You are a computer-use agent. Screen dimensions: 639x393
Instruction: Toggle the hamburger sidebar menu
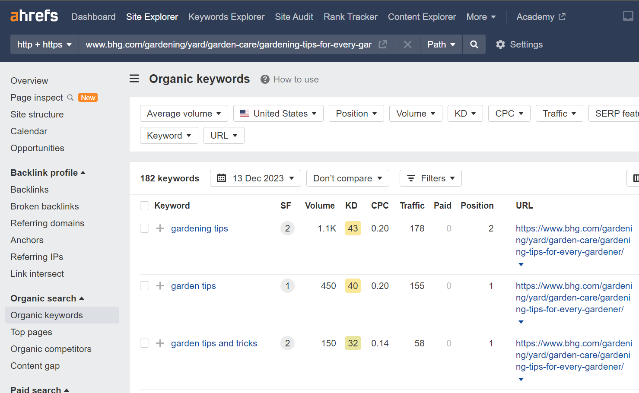click(134, 79)
